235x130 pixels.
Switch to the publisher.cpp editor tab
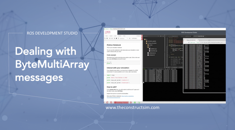pyautogui.click(x=187, y=36)
